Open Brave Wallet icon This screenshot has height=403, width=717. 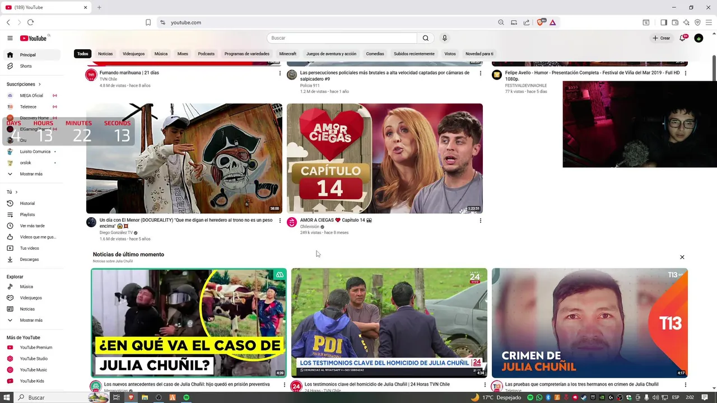coord(675,22)
